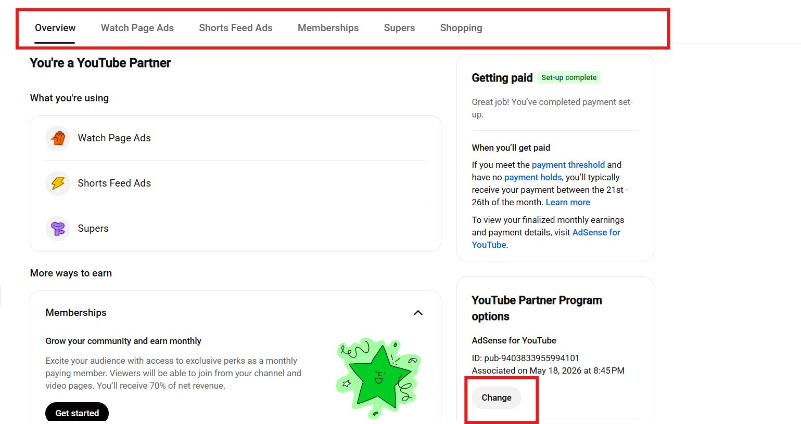Click the Watch Page Ads popcorn icon

[58, 138]
